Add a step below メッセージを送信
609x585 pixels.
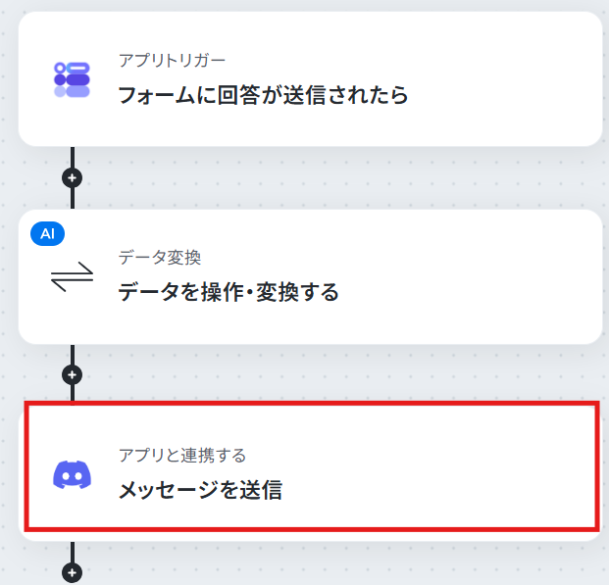point(73,572)
